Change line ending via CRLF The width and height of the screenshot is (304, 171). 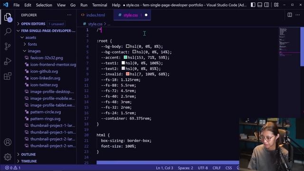tap(217, 168)
